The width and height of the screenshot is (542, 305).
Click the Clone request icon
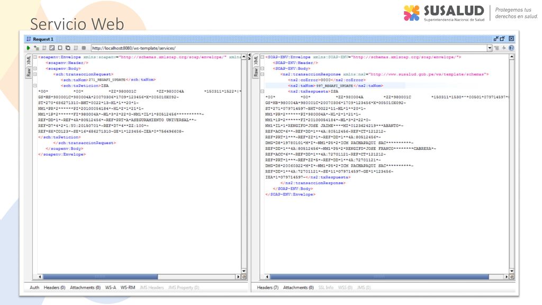(68, 48)
